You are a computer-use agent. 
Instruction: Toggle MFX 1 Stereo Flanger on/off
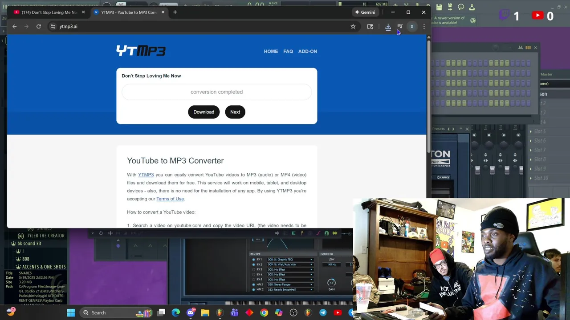[x=254, y=284]
